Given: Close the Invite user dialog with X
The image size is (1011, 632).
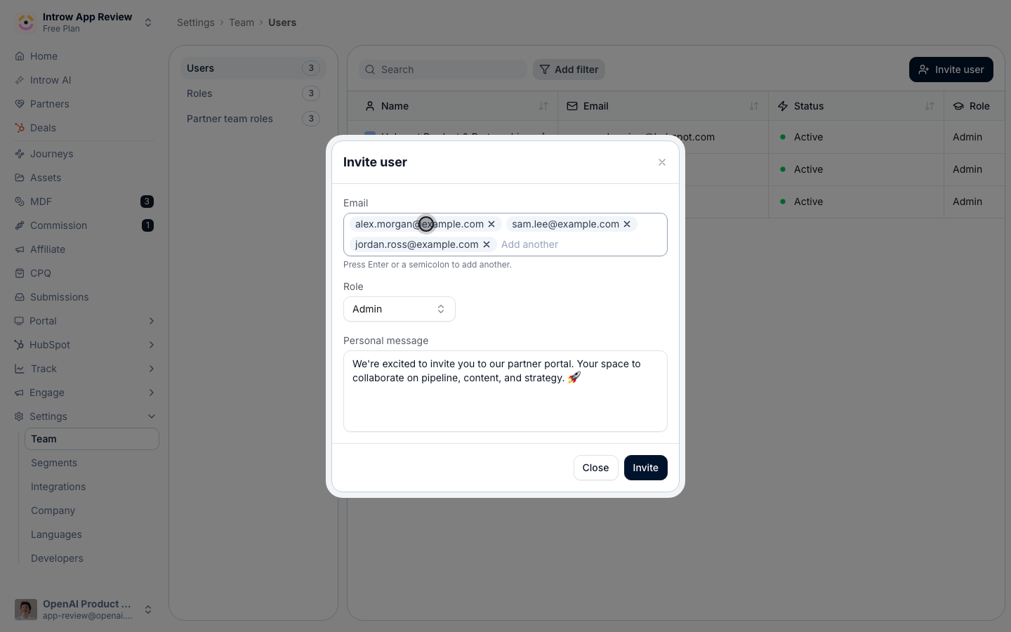Looking at the screenshot, I should tap(662, 162).
